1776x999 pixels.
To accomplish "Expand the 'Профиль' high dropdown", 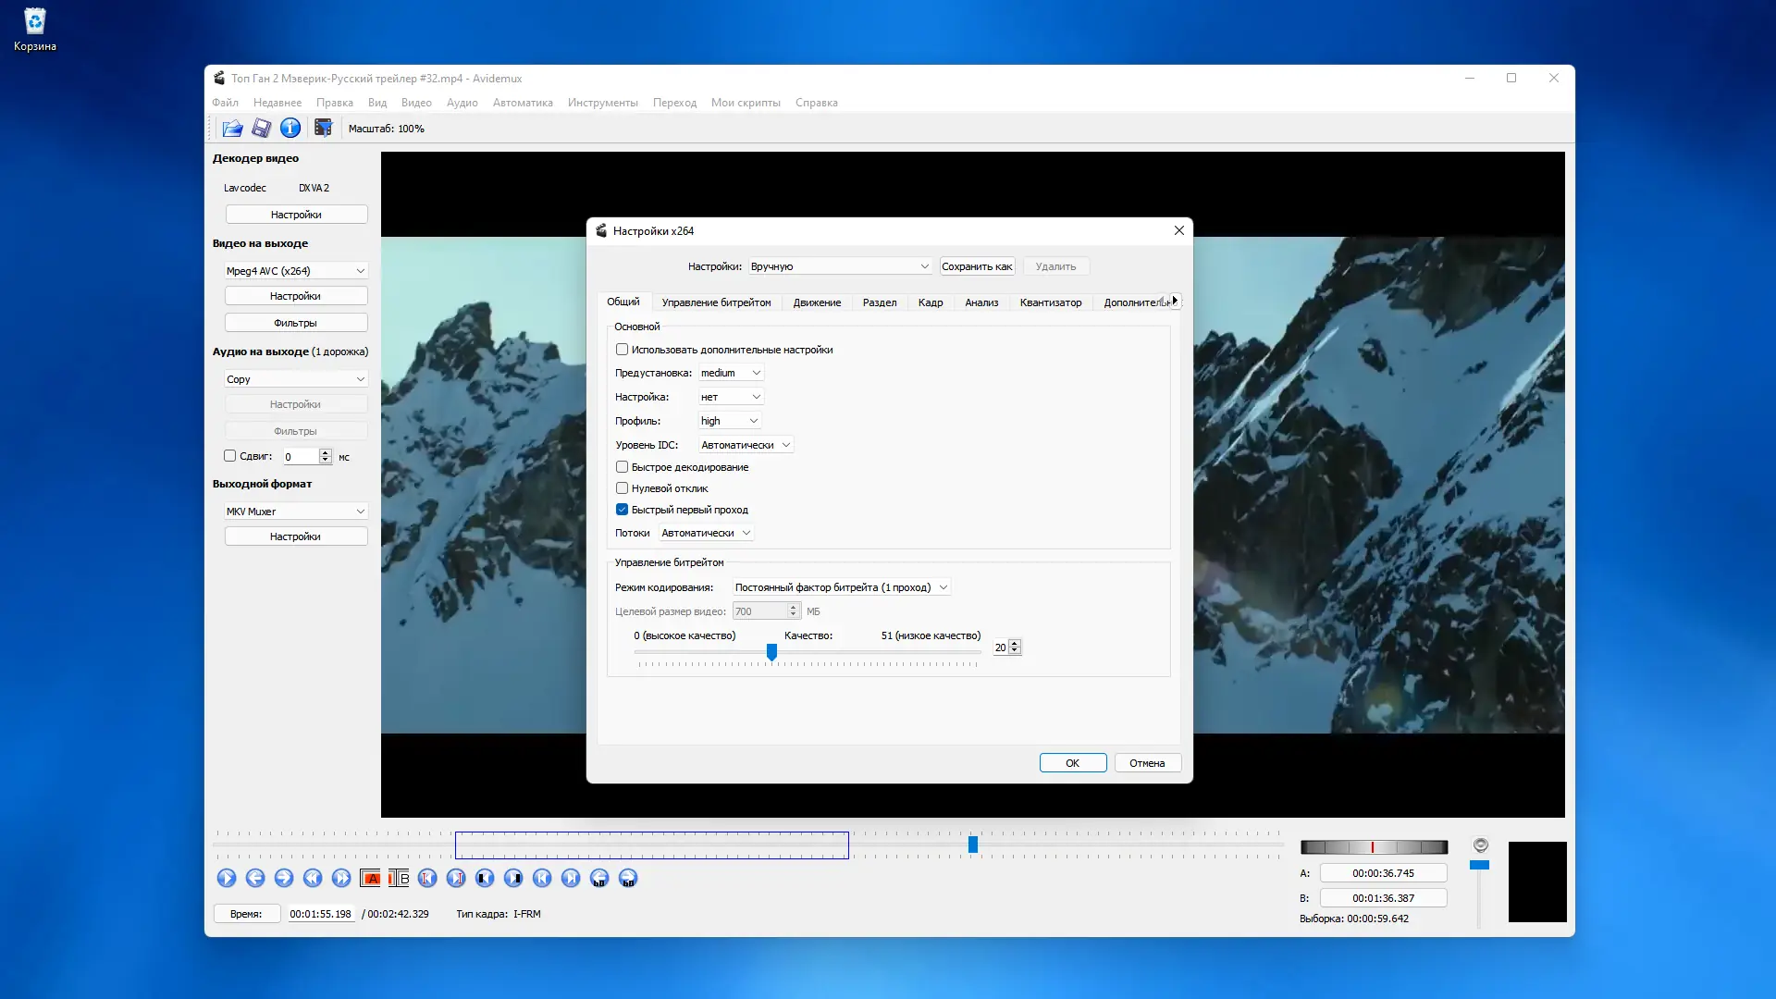I will click(729, 421).
